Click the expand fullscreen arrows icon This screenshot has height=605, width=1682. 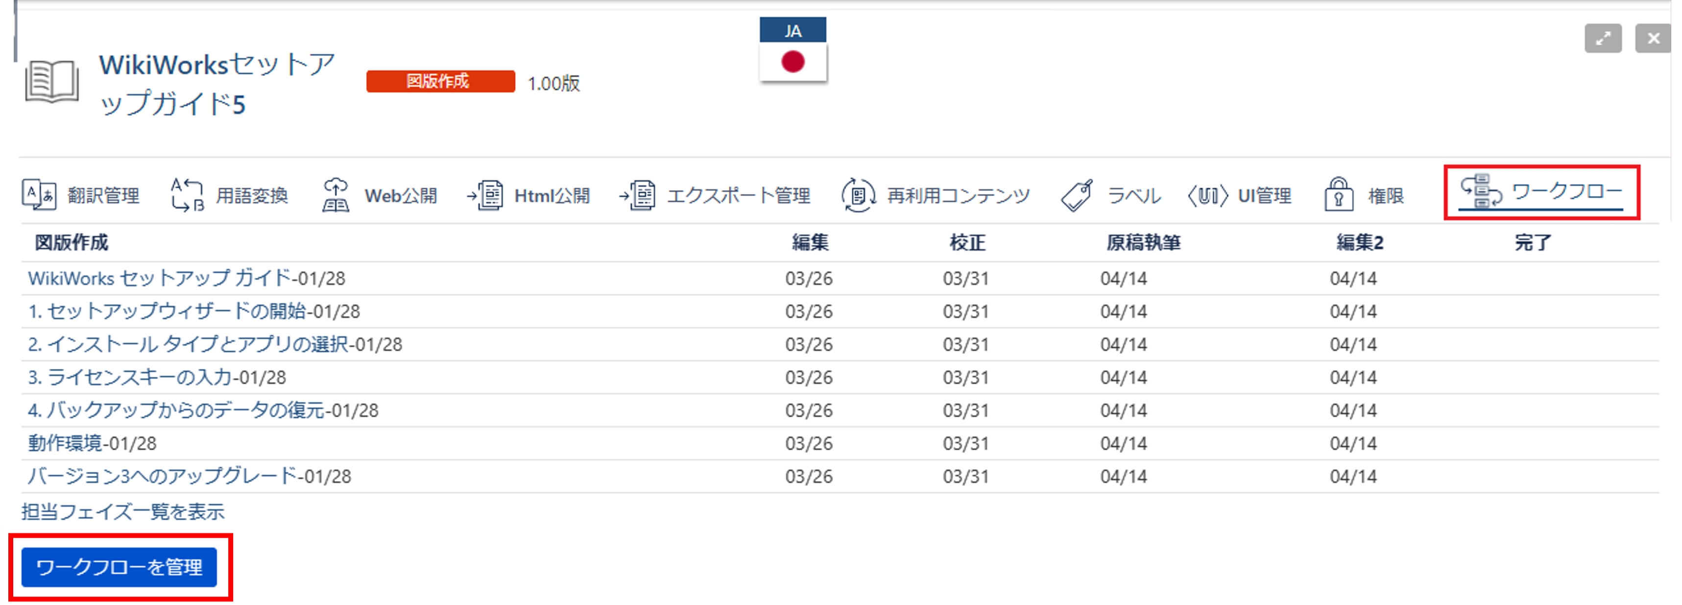tap(1602, 39)
